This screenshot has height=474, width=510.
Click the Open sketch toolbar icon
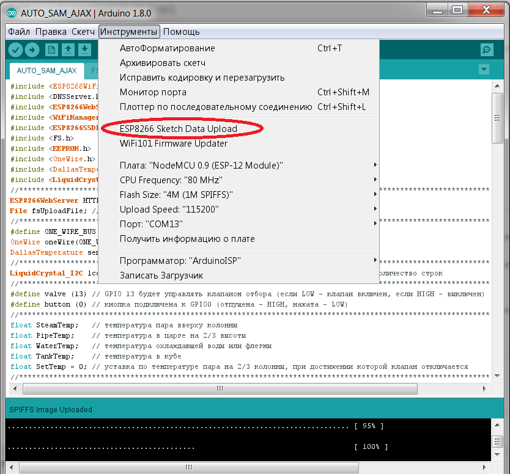(x=69, y=50)
